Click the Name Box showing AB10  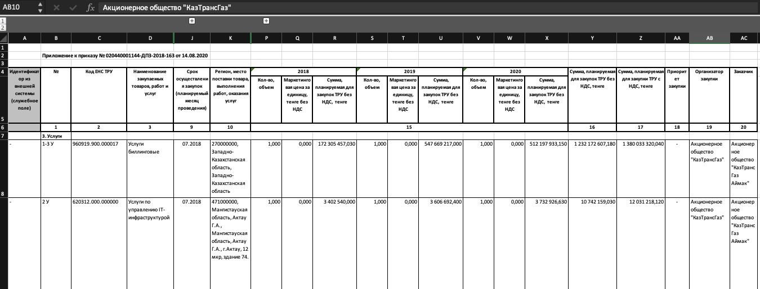tap(19, 8)
